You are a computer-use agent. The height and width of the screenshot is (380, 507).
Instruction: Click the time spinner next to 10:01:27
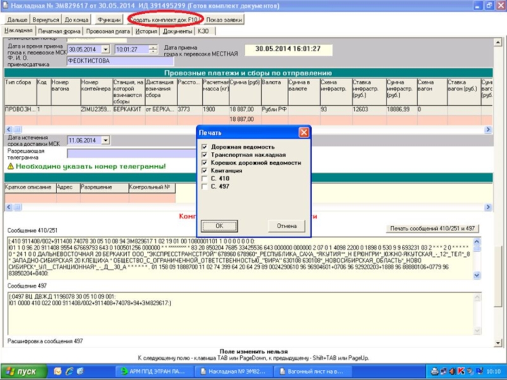(153, 49)
